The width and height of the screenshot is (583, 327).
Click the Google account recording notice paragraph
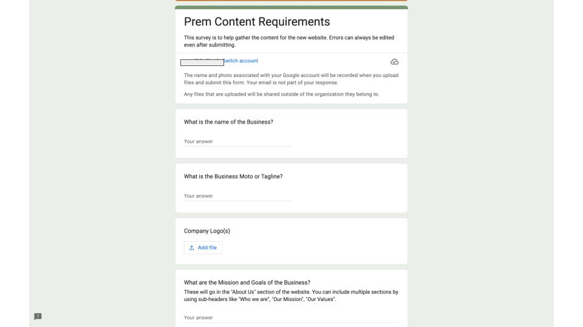[x=291, y=79]
